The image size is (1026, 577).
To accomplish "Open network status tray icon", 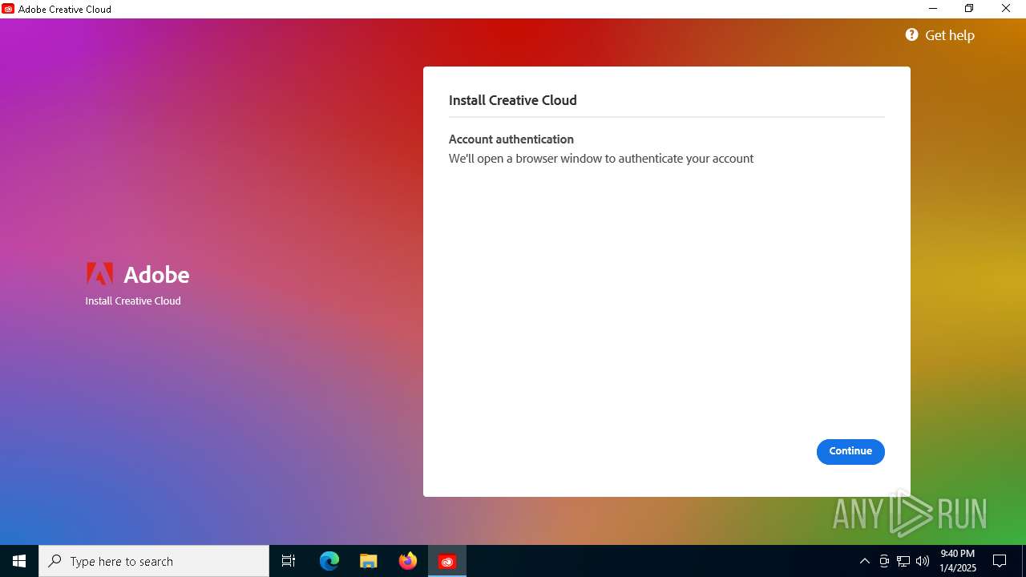I will click(x=903, y=561).
